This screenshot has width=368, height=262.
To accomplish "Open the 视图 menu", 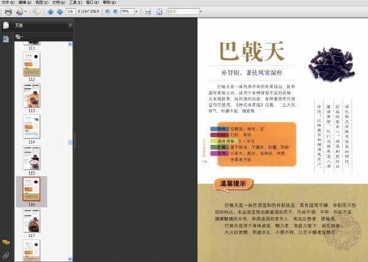I will click(x=42, y=2).
